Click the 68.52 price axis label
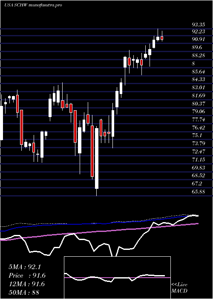This screenshot has width=213, height=299. (198, 176)
